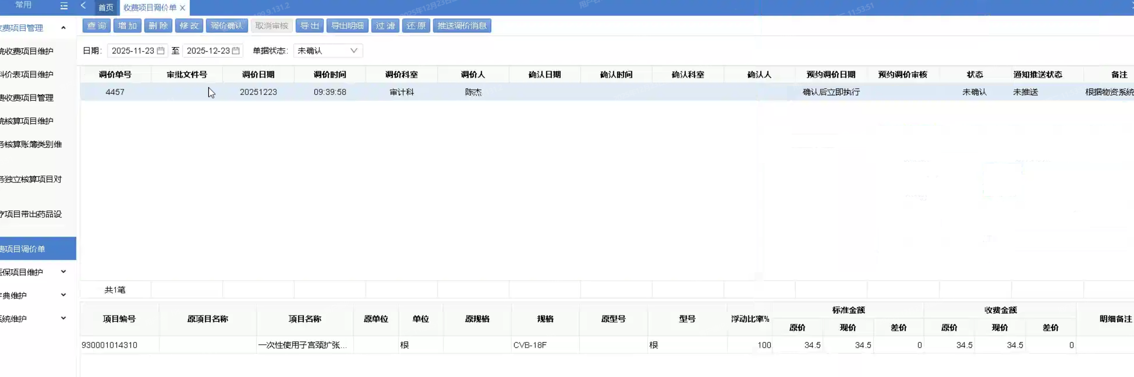Click the 调价时间 column header
The image size is (1134, 377).
330,74
